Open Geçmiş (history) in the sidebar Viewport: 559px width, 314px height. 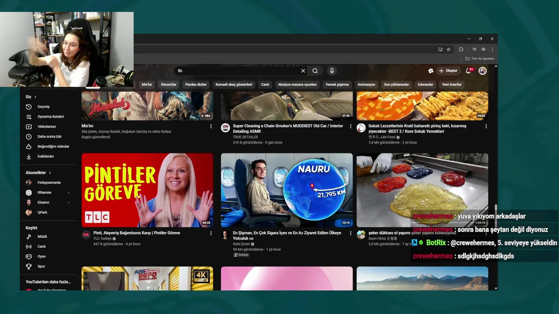pos(43,107)
